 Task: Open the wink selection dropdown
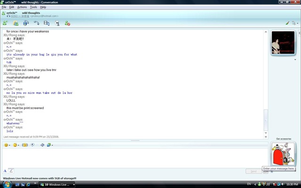[x=16, y=145]
